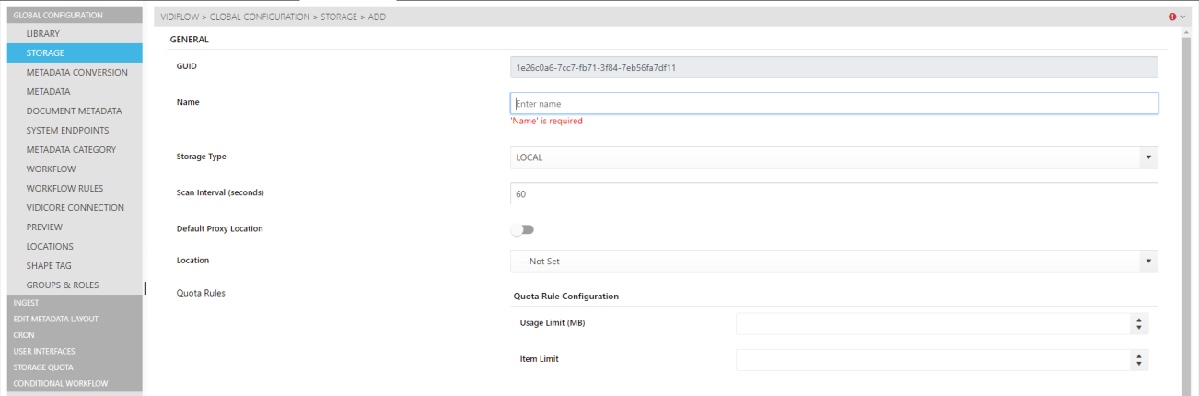Decrease the Item Limit with down arrow
This screenshot has height=396, width=1199.
click(1139, 364)
